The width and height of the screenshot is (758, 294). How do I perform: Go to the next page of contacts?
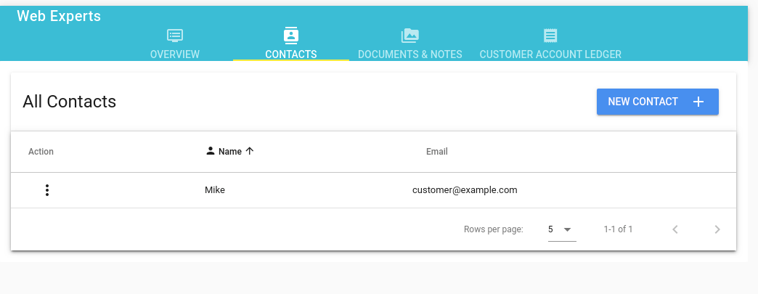pos(717,229)
